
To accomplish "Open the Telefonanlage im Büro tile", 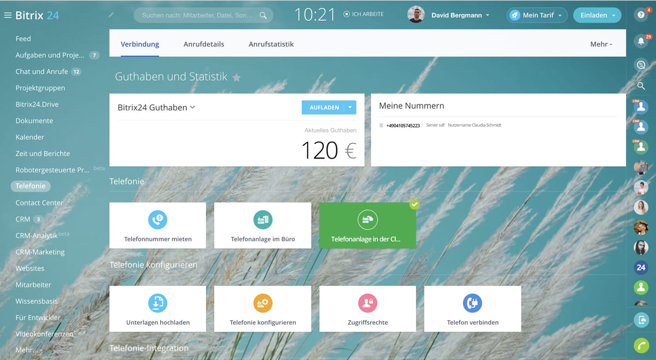I will coord(262,225).
